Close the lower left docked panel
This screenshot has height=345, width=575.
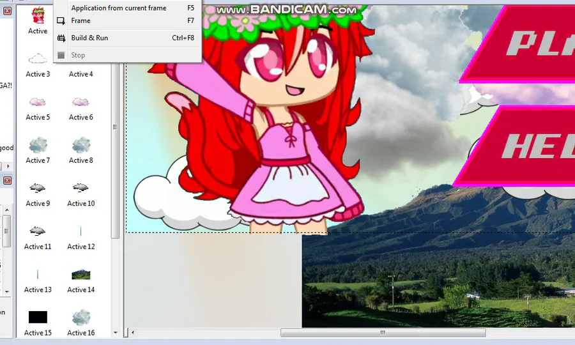(x=7, y=180)
